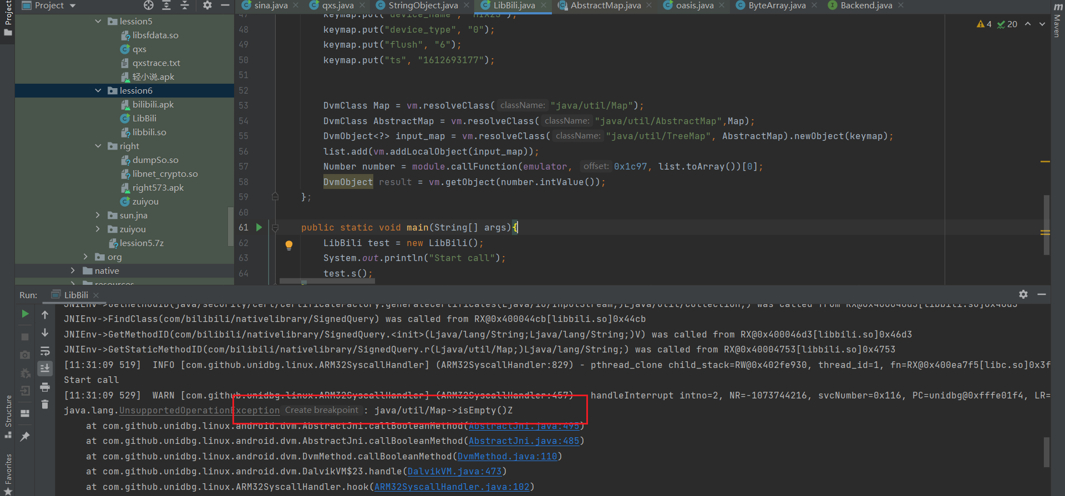
Task: Select LibBili class in project tree
Action: tap(144, 118)
